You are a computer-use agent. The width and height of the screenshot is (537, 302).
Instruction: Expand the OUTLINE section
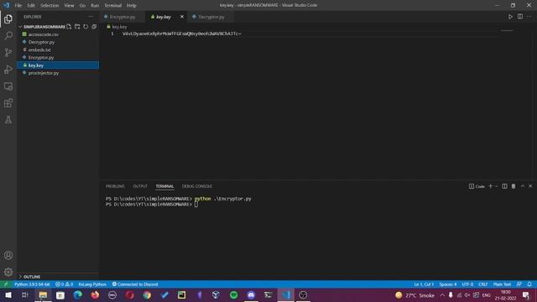(32, 277)
